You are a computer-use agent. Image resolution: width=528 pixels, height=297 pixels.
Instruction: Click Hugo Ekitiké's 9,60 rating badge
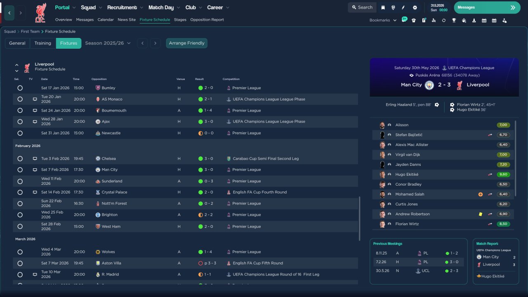[503, 174]
